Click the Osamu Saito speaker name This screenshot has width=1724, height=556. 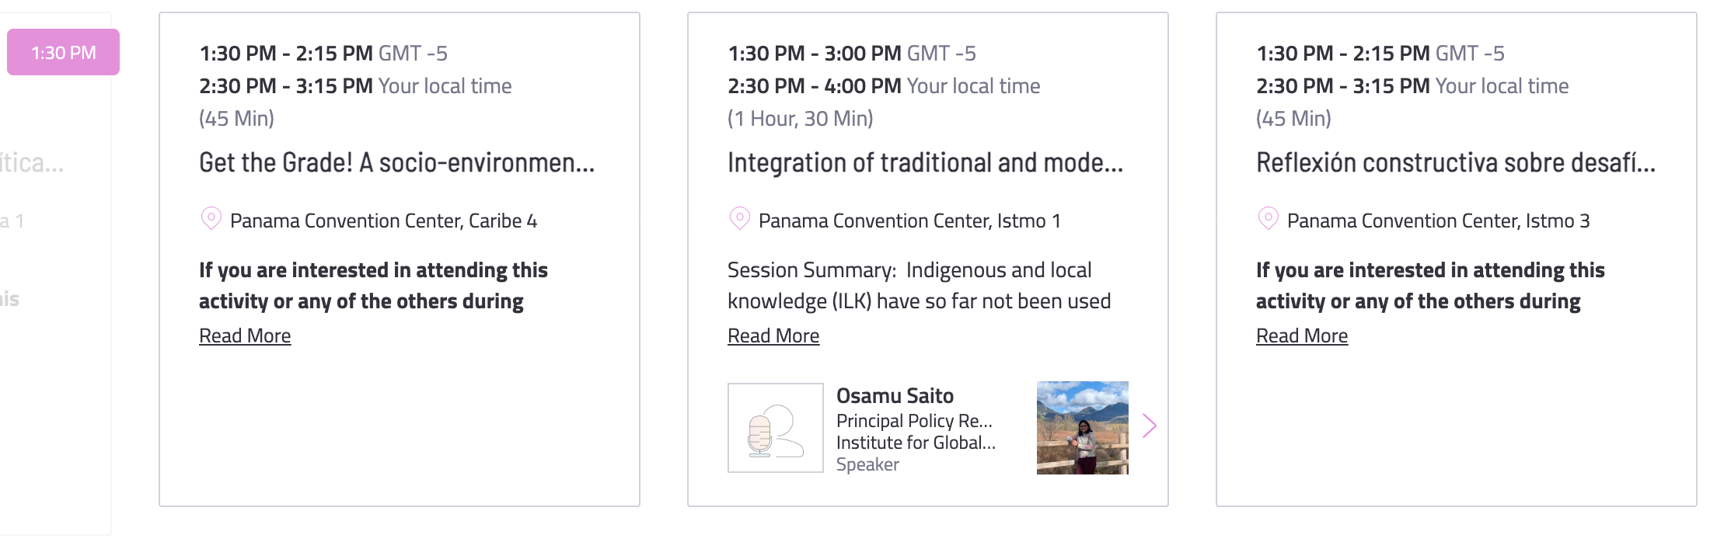coord(895,396)
